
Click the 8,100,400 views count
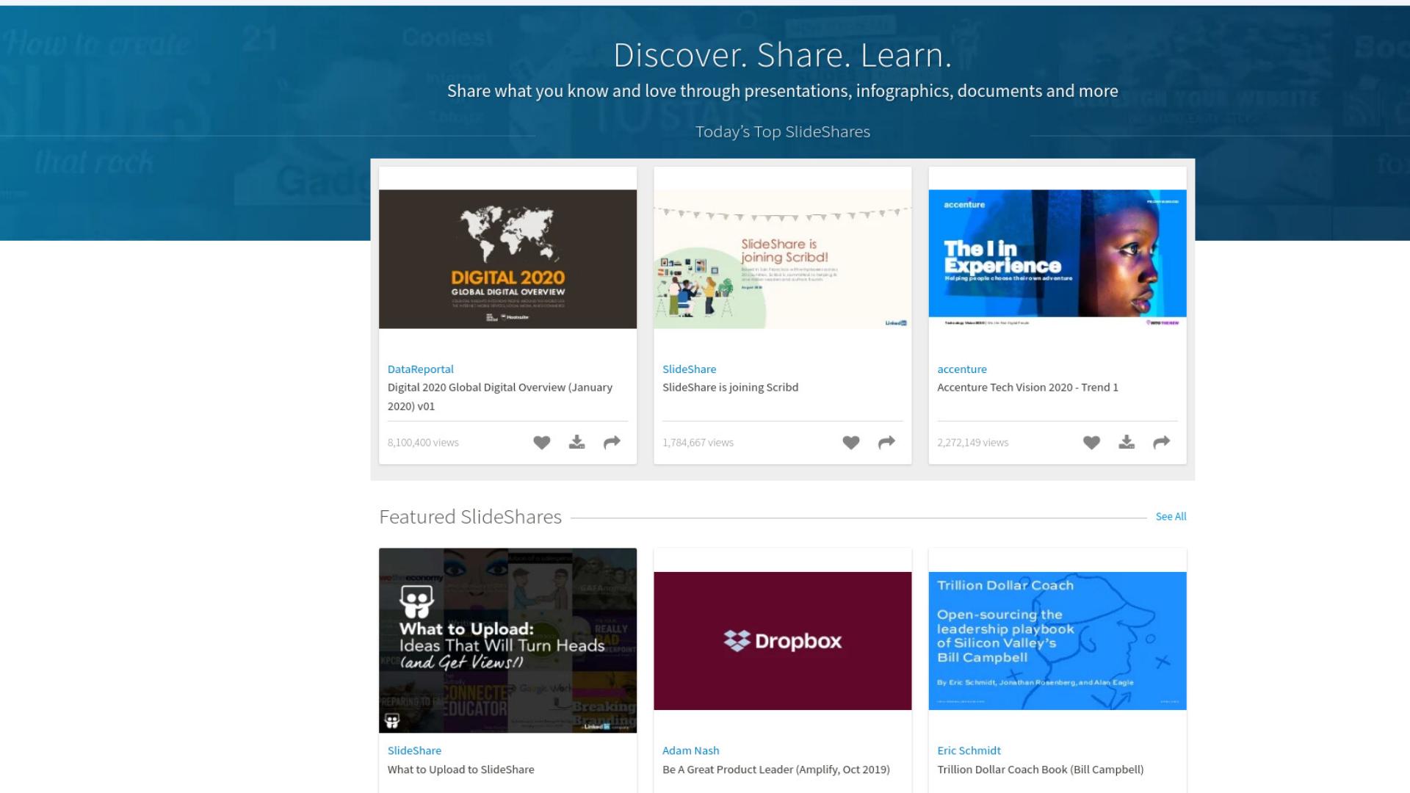point(423,442)
